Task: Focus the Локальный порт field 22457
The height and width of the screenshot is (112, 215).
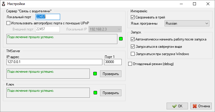Action: (48, 17)
